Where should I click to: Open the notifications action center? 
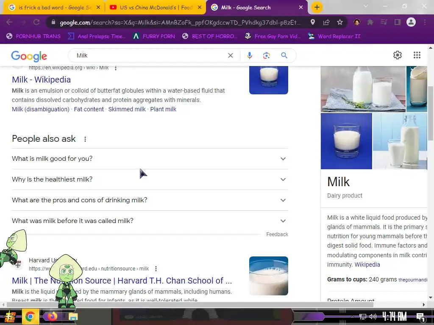[421, 317]
